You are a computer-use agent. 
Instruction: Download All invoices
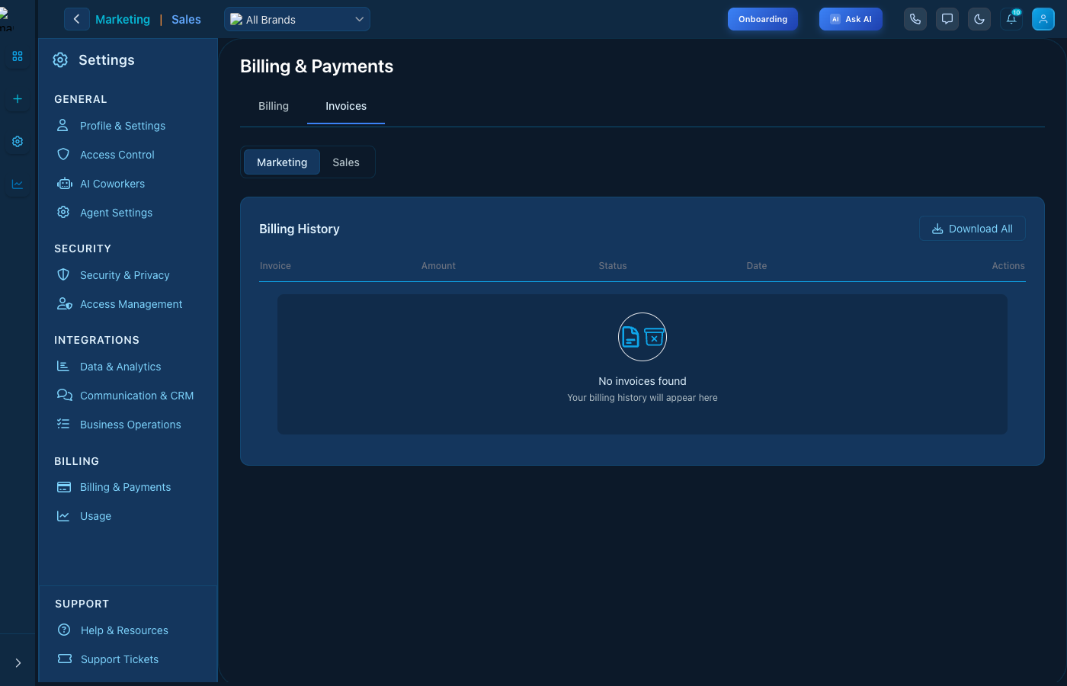[972, 229]
